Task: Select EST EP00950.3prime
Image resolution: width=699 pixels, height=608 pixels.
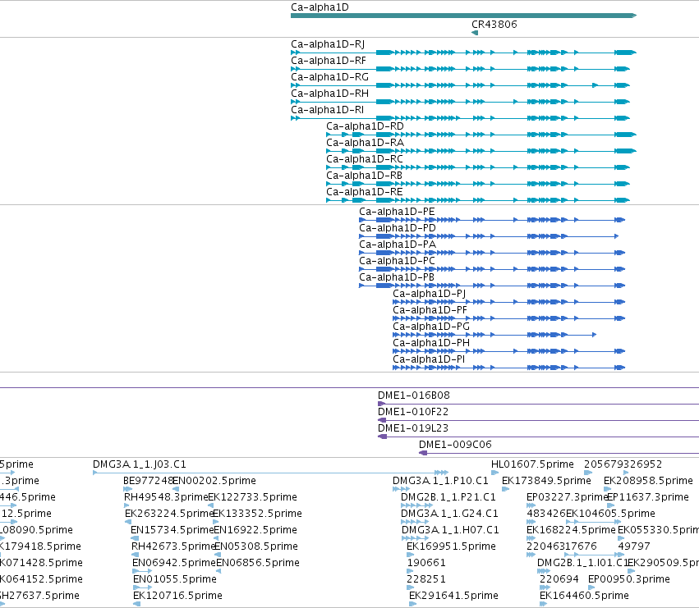Action: pos(591,587)
